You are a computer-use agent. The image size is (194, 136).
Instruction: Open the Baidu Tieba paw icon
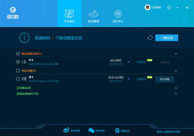[117, 130]
